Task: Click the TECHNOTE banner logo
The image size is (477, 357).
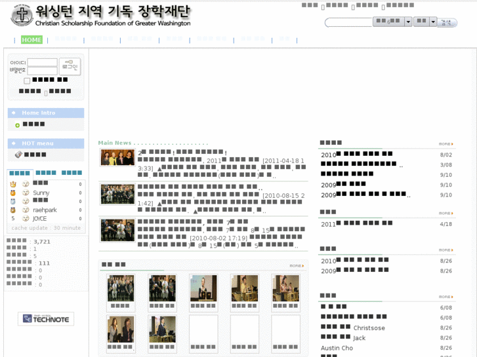Action: [x=46, y=319]
